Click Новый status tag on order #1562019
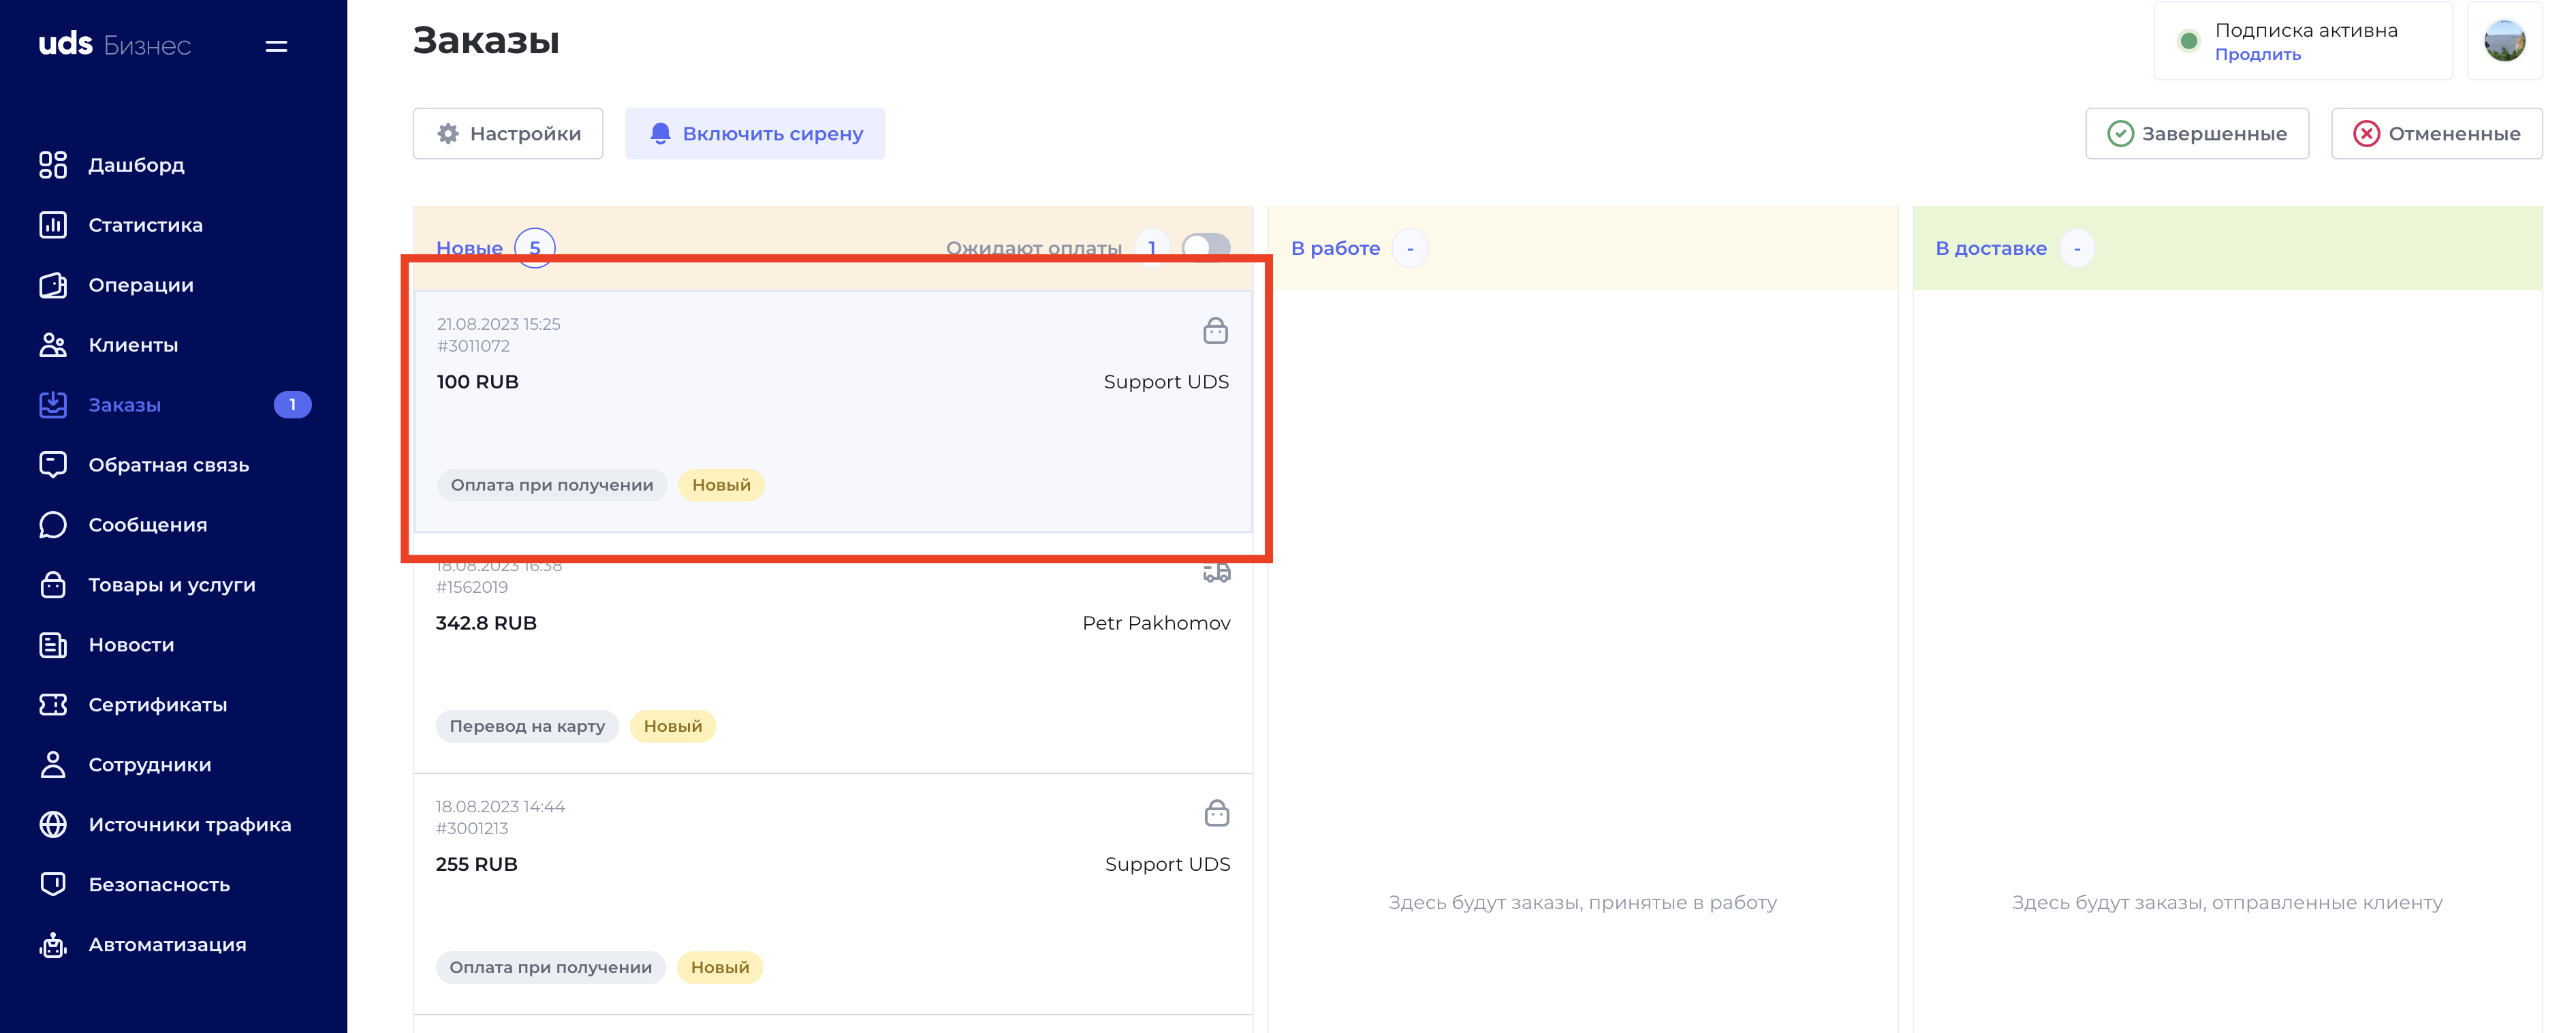2576x1033 pixels. point(673,726)
